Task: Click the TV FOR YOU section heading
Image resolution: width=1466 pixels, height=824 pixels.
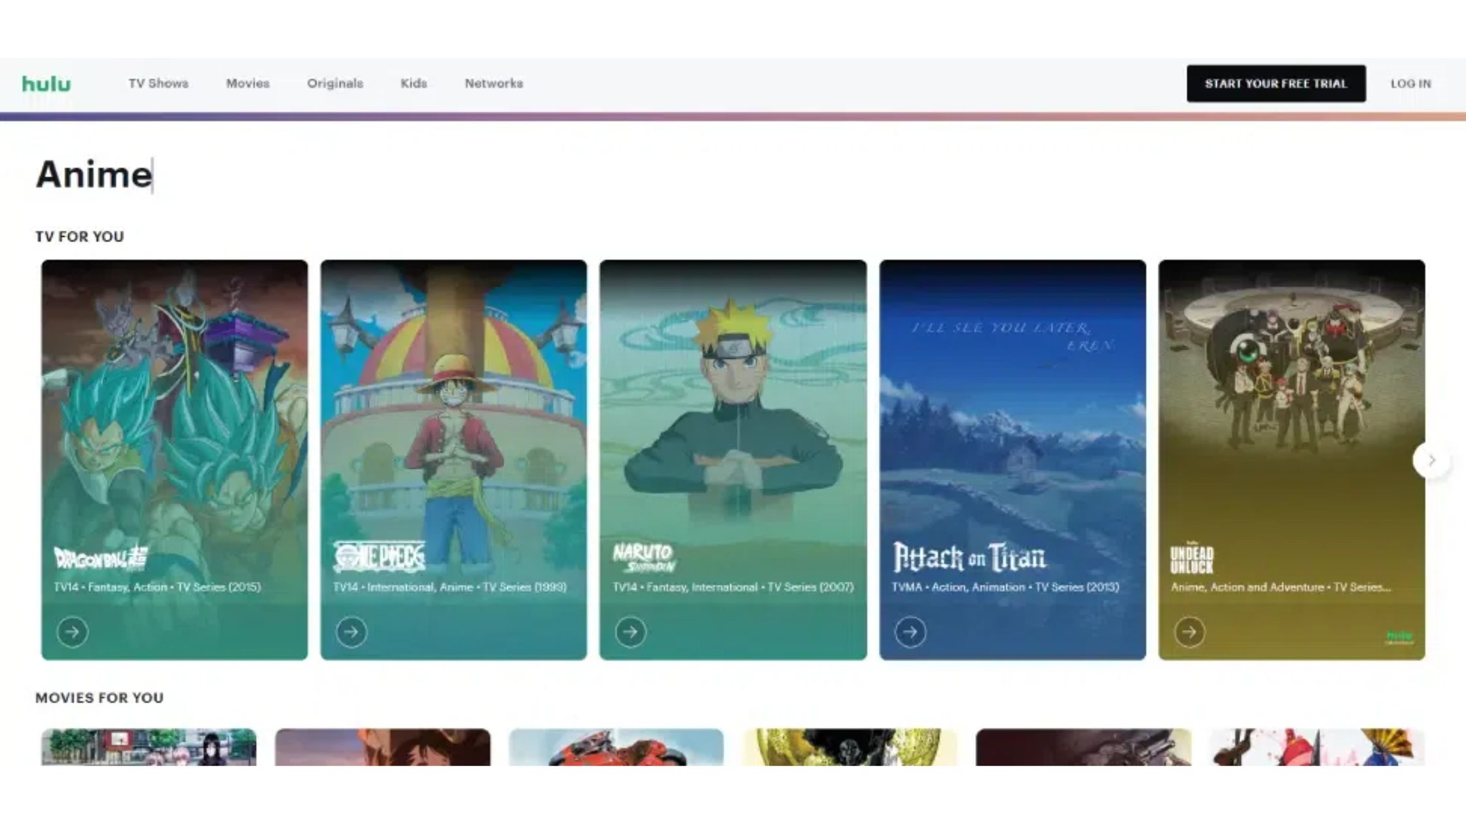Action: [80, 237]
